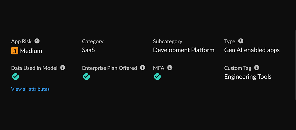This screenshot has height=130, width=296.
Task: Click the MFA green checkmark
Action: tap(157, 77)
